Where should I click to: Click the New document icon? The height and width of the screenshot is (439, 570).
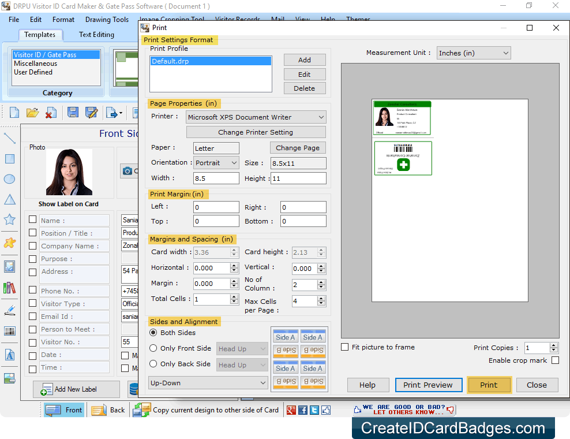click(14, 113)
